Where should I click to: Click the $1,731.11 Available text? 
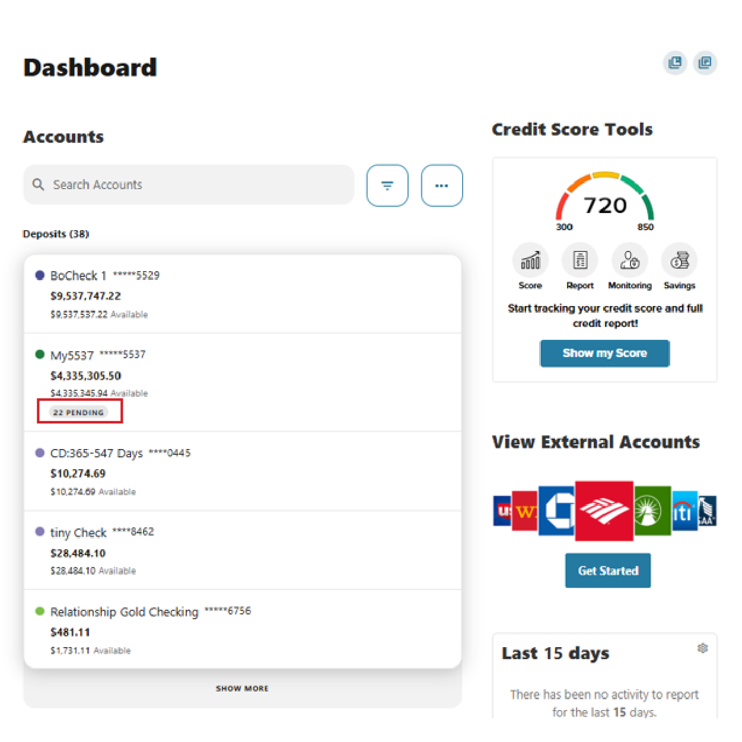pyautogui.click(x=90, y=651)
